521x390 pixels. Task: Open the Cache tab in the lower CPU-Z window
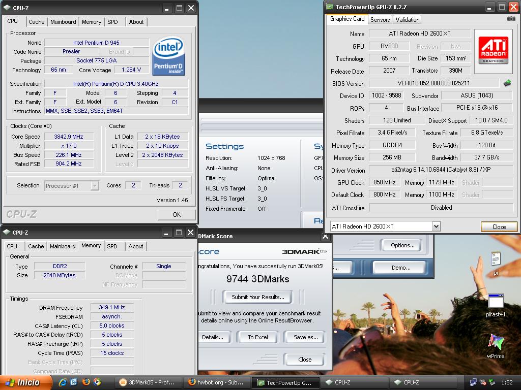(x=36, y=246)
